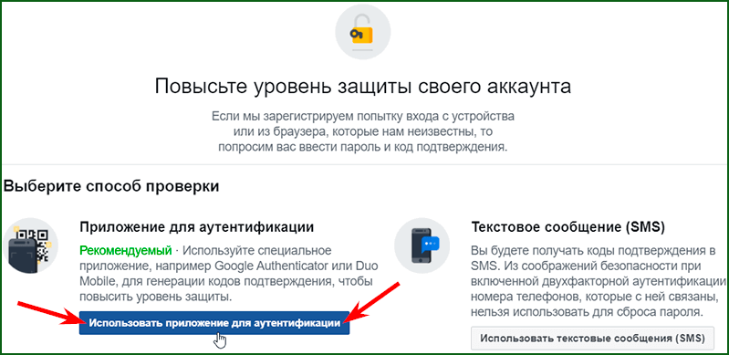Click the paragraph starting 'Если мы зарегистрируем'
729x355 pixels.
362,131
